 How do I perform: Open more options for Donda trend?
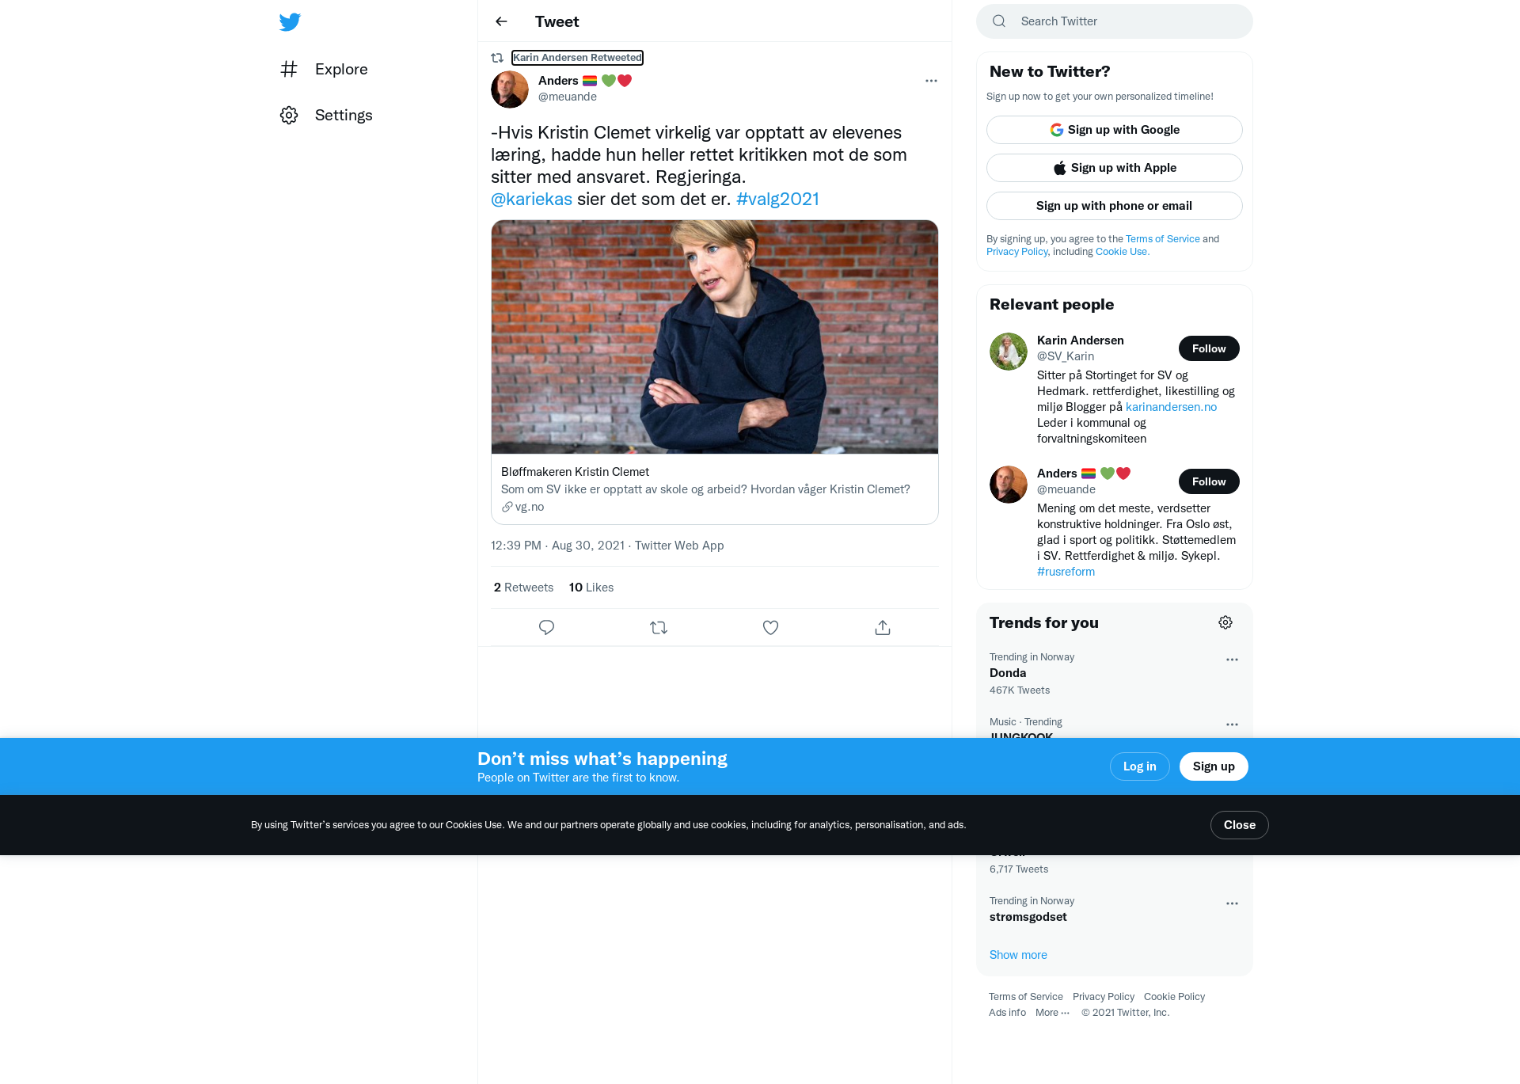click(x=1232, y=660)
